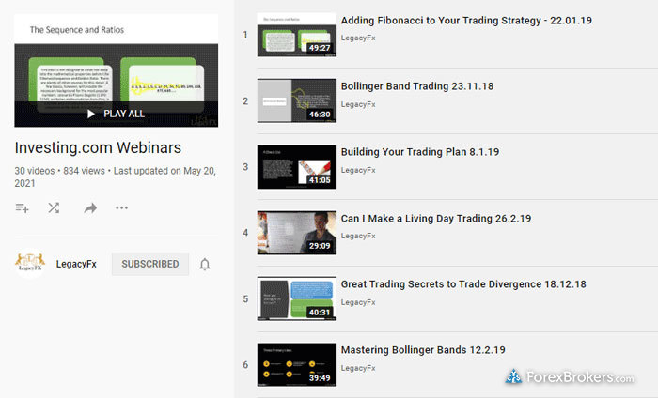Click the notification bell icon
This screenshot has height=398, width=658.
point(205,265)
